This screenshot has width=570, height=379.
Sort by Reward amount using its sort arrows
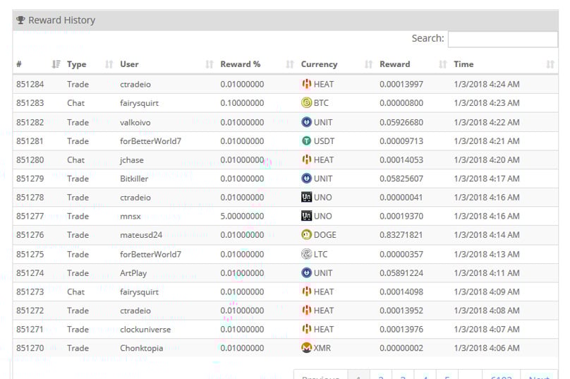(x=442, y=64)
